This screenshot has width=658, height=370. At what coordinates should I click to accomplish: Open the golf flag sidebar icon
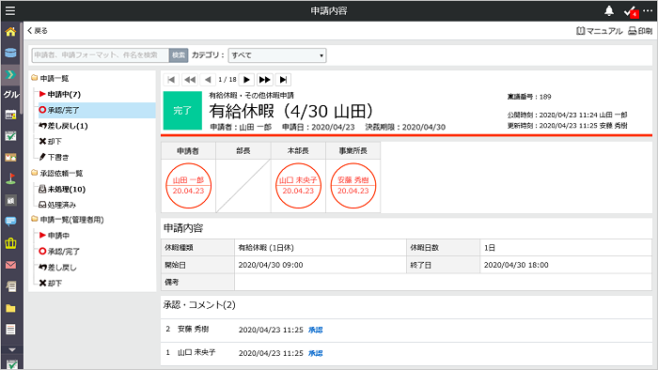[x=10, y=178]
